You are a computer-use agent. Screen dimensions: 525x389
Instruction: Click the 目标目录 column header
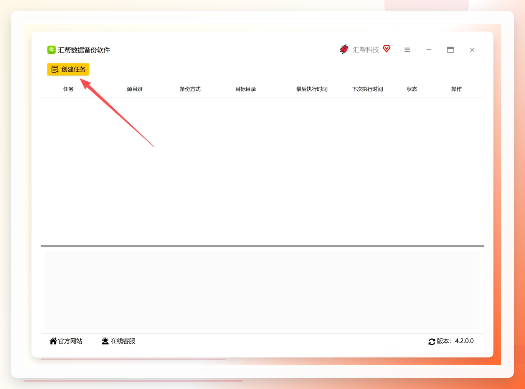click(x=246, y=89)
